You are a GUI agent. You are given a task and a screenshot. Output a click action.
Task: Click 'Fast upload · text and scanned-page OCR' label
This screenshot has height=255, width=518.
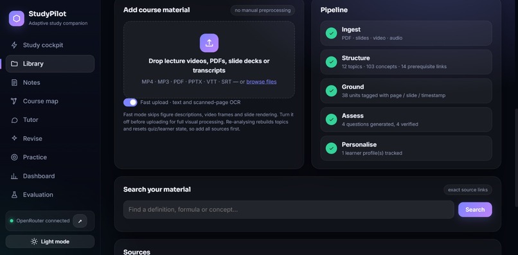tap(190, 102)
